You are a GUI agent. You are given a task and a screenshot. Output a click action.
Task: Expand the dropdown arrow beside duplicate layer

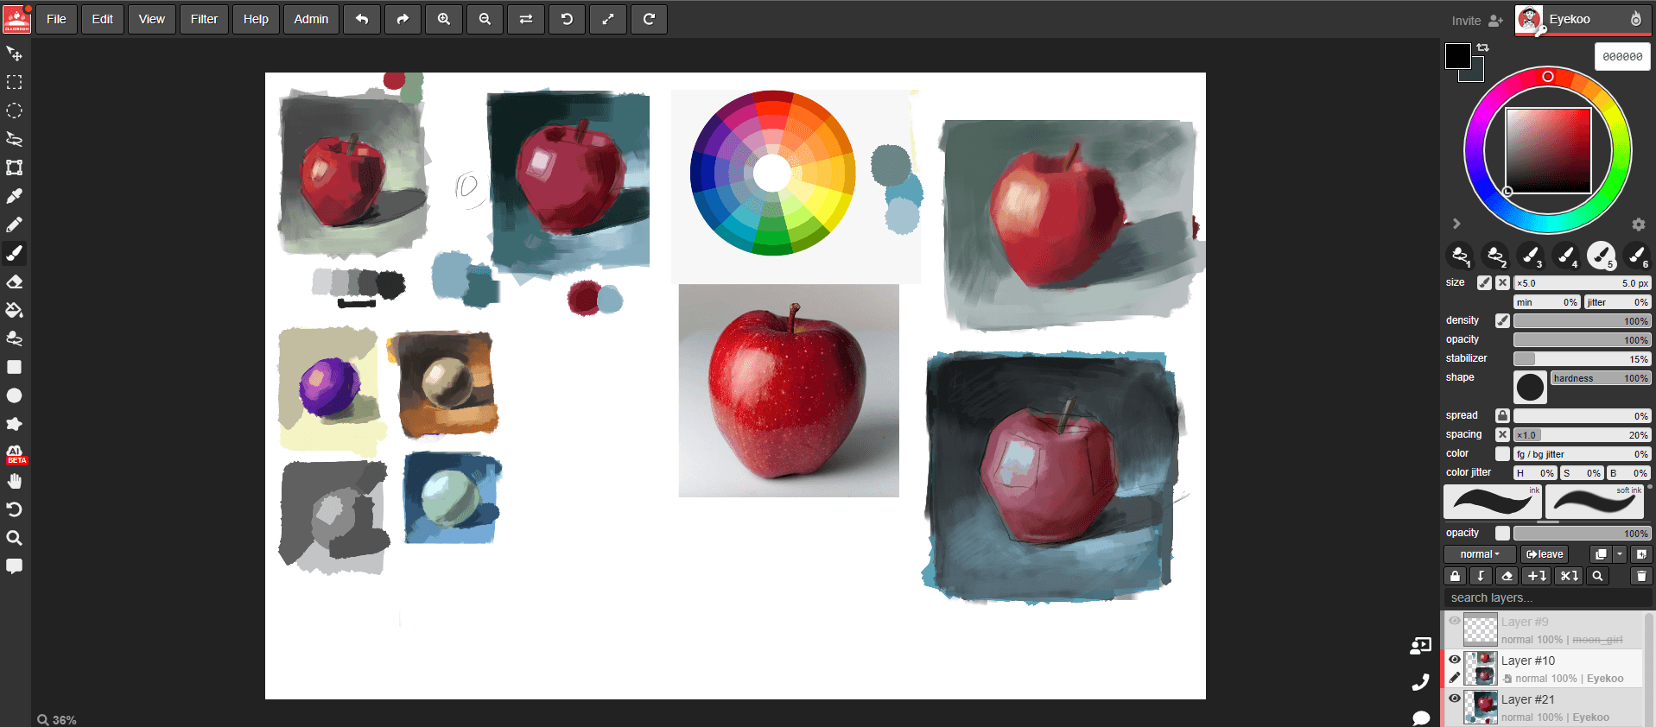1620,554
